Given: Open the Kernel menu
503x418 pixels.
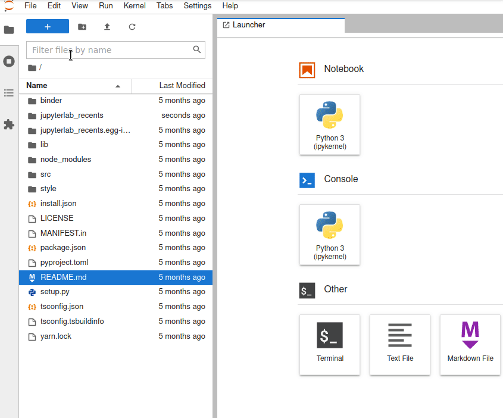Looking at the screenshot, I should (135, 6).
